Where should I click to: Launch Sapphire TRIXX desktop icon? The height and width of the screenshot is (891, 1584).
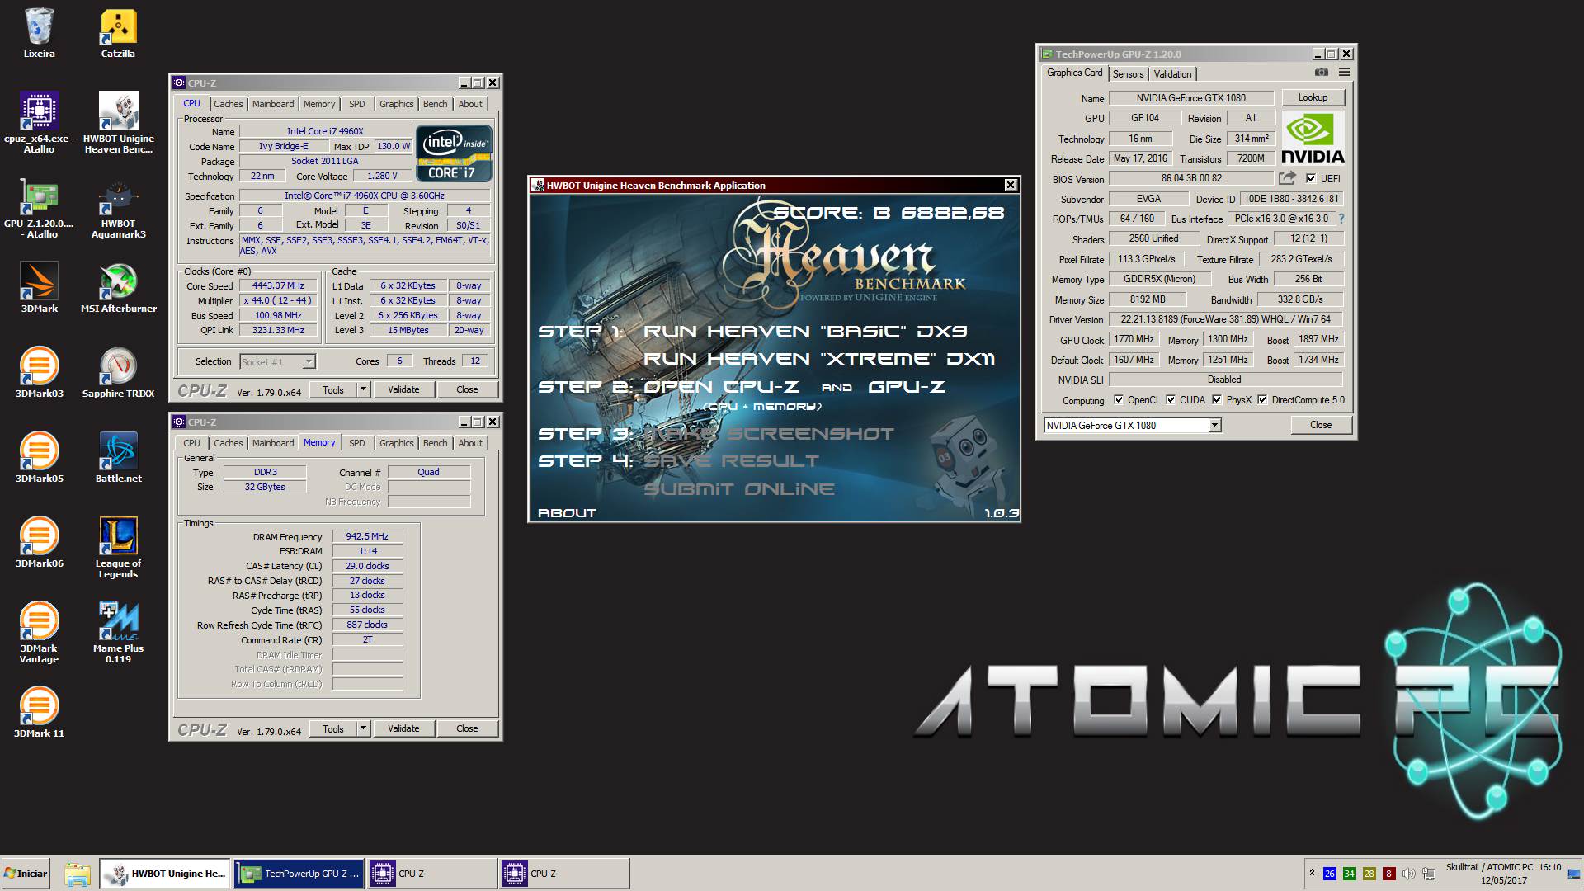pos(118,372)
